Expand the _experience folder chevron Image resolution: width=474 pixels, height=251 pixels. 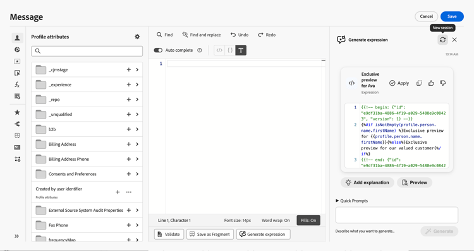pyautogui.click(x=137, y=85)
